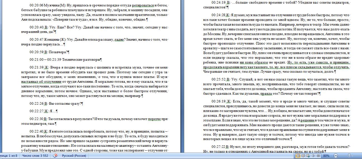This screenshot has height=159, width=362.
Task: Click the line 00:22:27 Ж: Я…
Action: point(44,111)
